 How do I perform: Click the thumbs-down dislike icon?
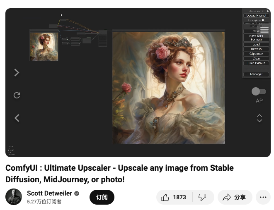[202, 197]
